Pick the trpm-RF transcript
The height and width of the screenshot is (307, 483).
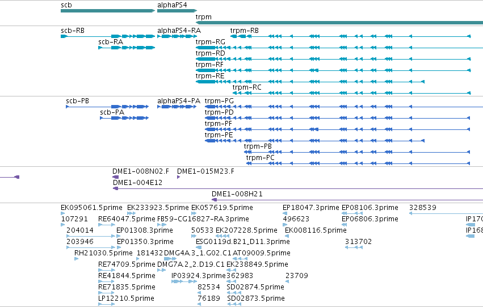pos(333,70)
